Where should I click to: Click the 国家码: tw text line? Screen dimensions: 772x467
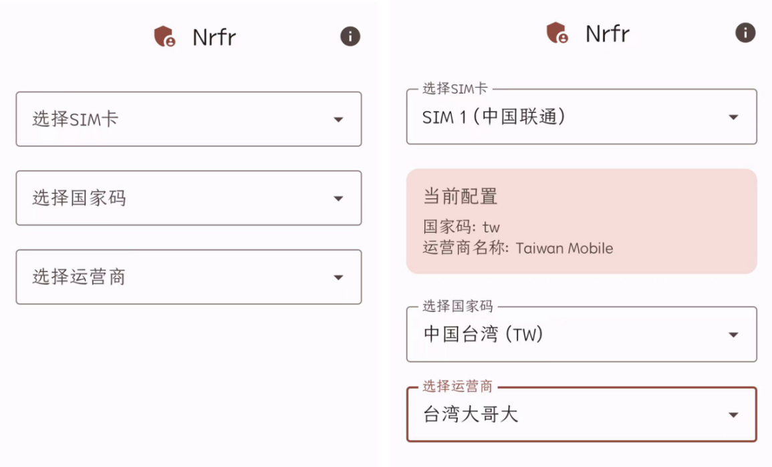tap(462, 227)
